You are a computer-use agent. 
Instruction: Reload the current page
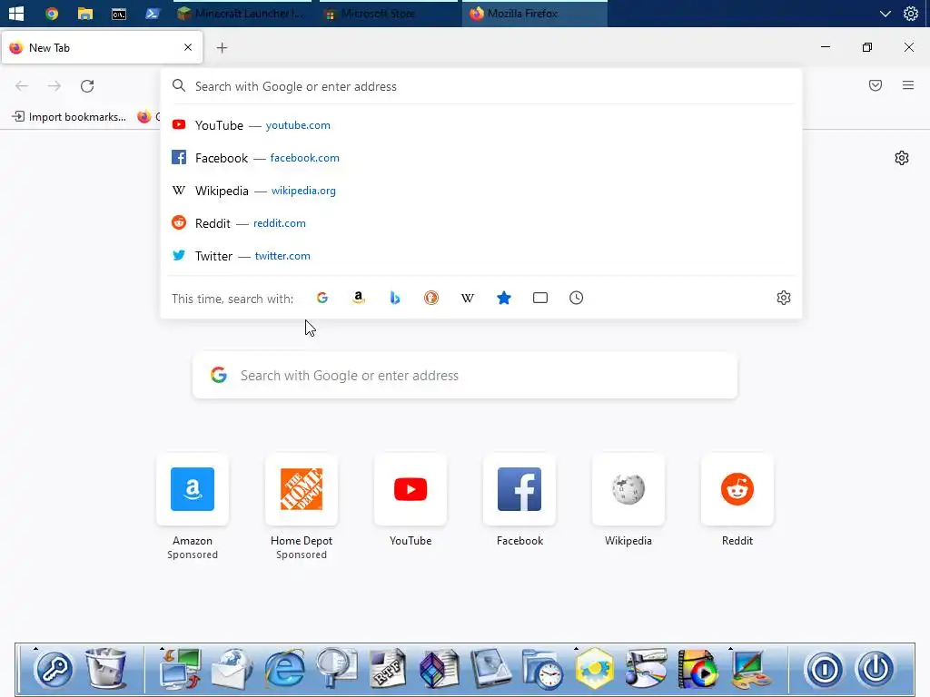pos(87,86)
